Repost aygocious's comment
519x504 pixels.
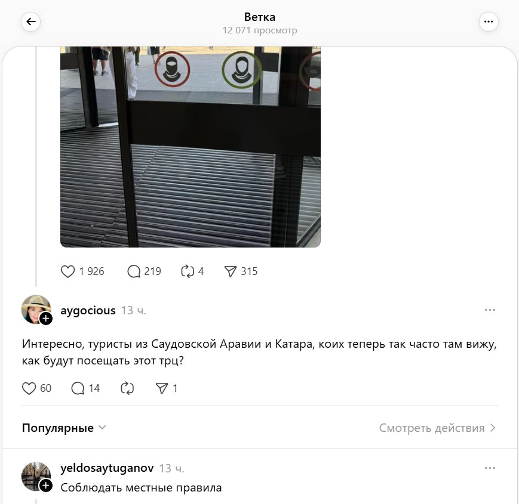point(127,388)
